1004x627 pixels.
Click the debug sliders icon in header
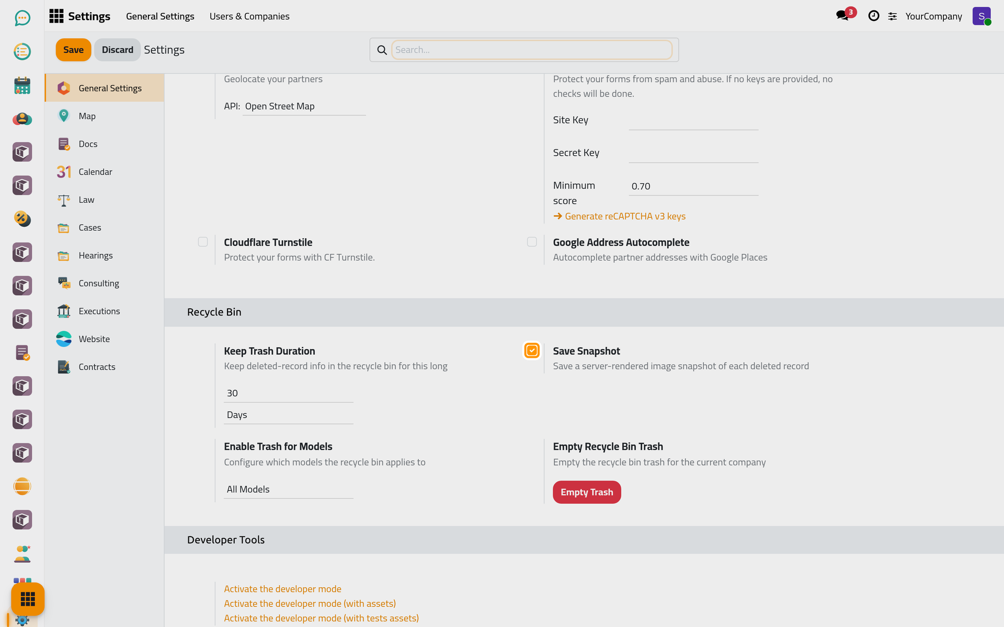pos(893,16)
